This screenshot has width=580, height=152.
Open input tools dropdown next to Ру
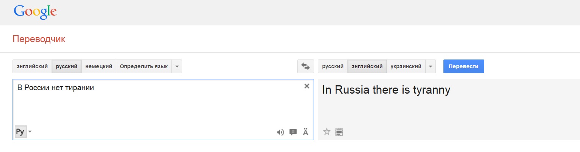tap(30, 132)
